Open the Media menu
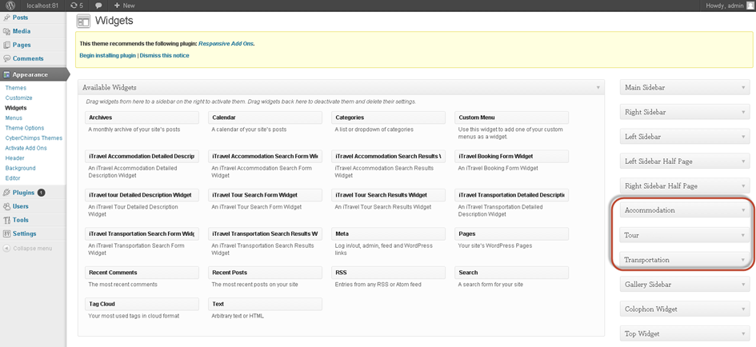Screen dimensions: 756x347 click(22, 31)
